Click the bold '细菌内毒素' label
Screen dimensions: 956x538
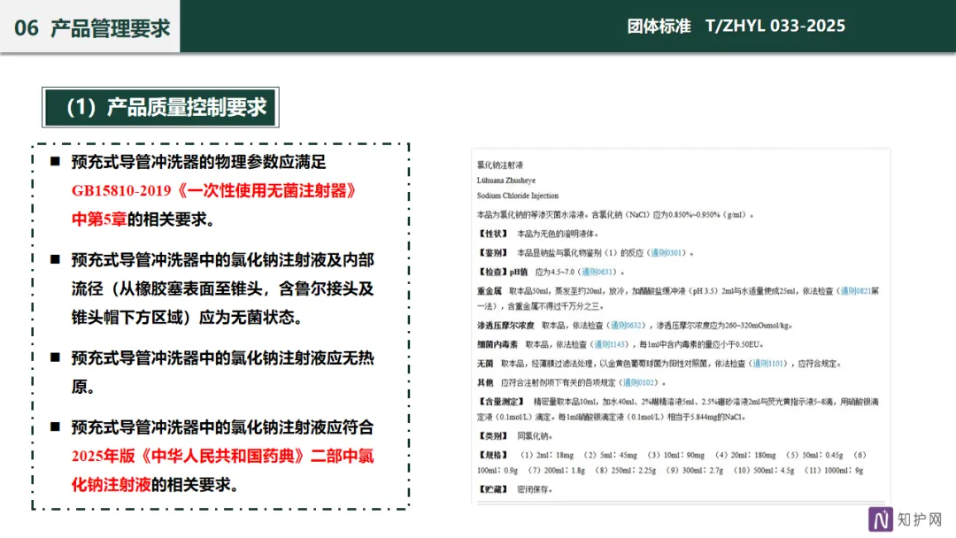[x=497, y=344]
